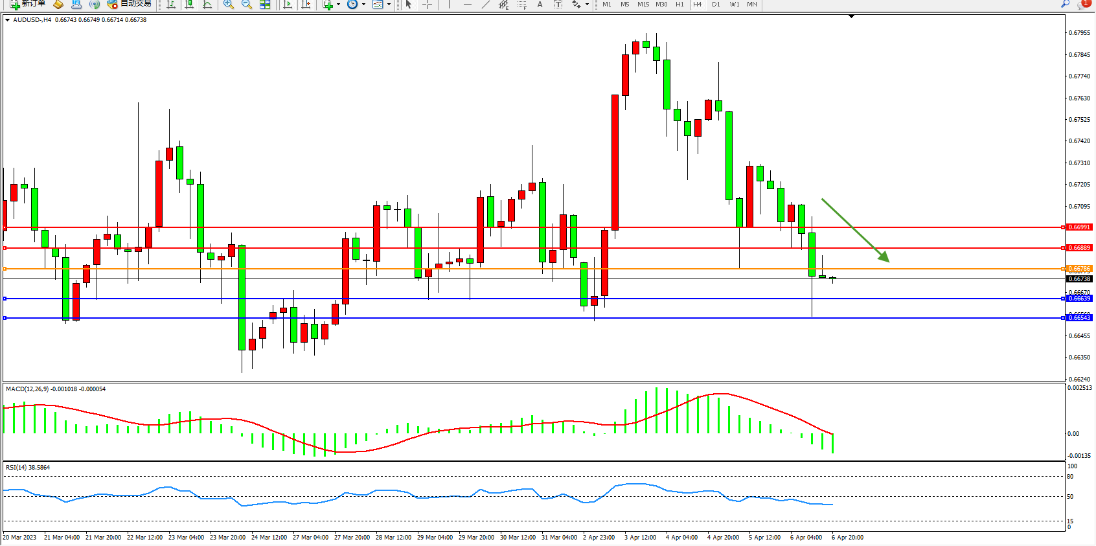Toggle candlestick chart display mode
The height and width of the screenshot is (546, 1096).
(189, 5)
